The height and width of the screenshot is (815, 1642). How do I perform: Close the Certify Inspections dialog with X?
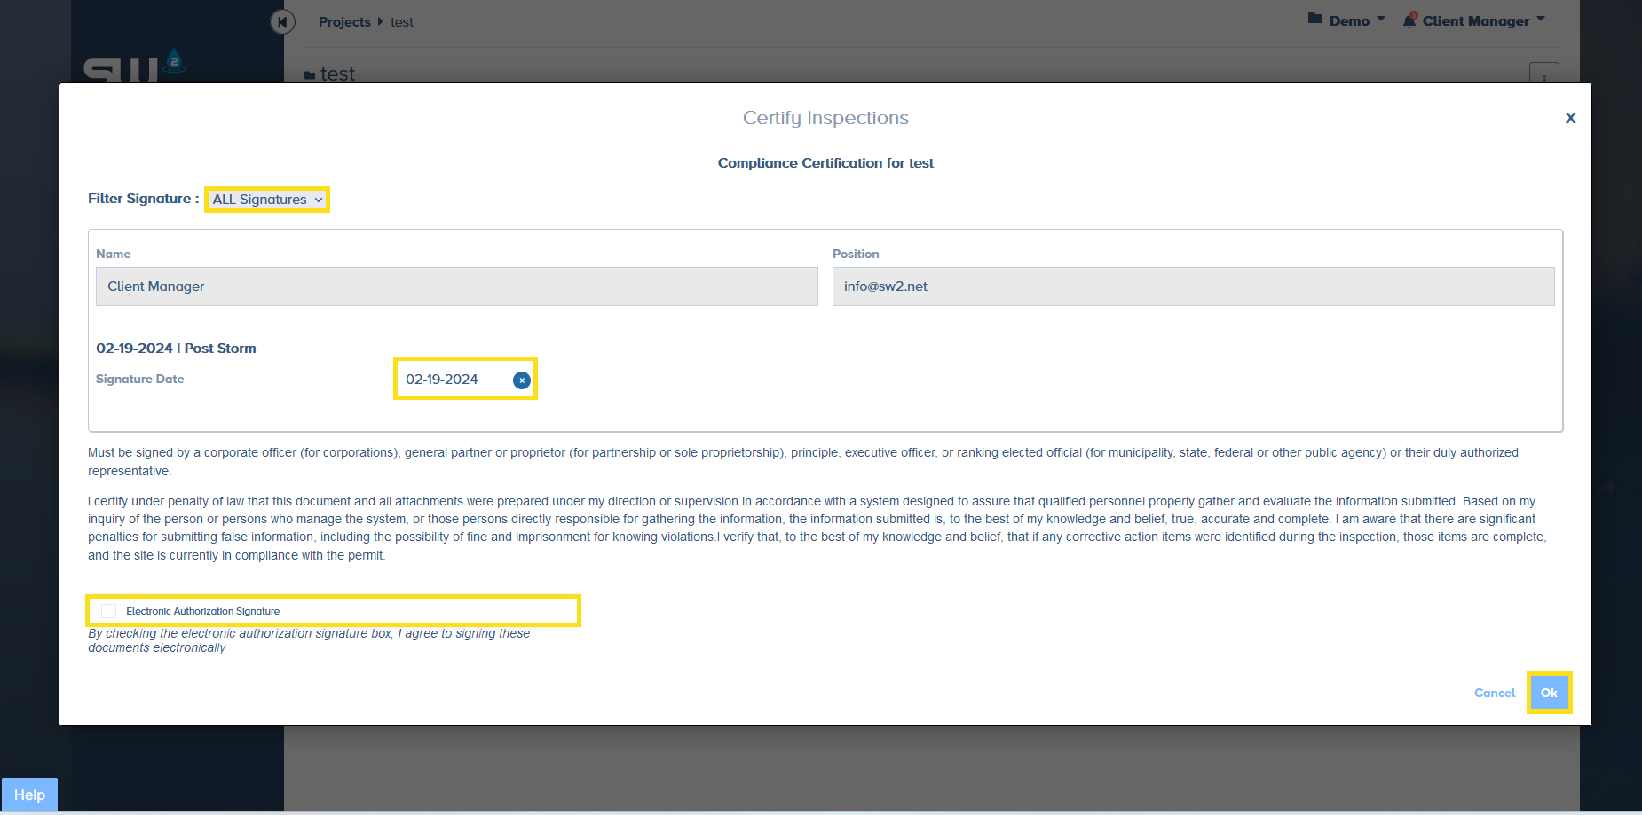click(x=1570, y=118)
